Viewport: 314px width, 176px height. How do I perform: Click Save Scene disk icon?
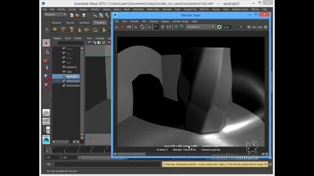(84, 15)
